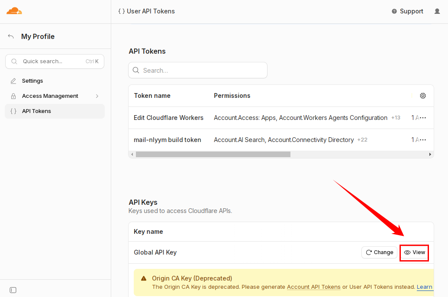This screenshot has height=297, width=448.
Task: Open Access Management section
Action: 55,96
